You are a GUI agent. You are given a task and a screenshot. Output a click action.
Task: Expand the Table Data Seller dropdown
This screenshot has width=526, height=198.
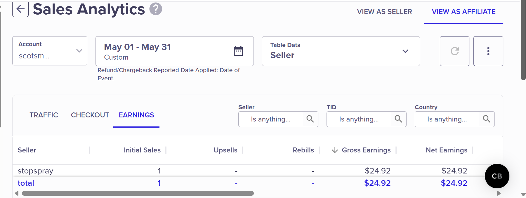341,51
